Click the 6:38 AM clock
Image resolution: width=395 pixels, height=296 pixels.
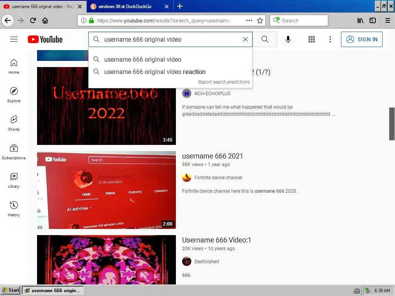tap(382, 291)
